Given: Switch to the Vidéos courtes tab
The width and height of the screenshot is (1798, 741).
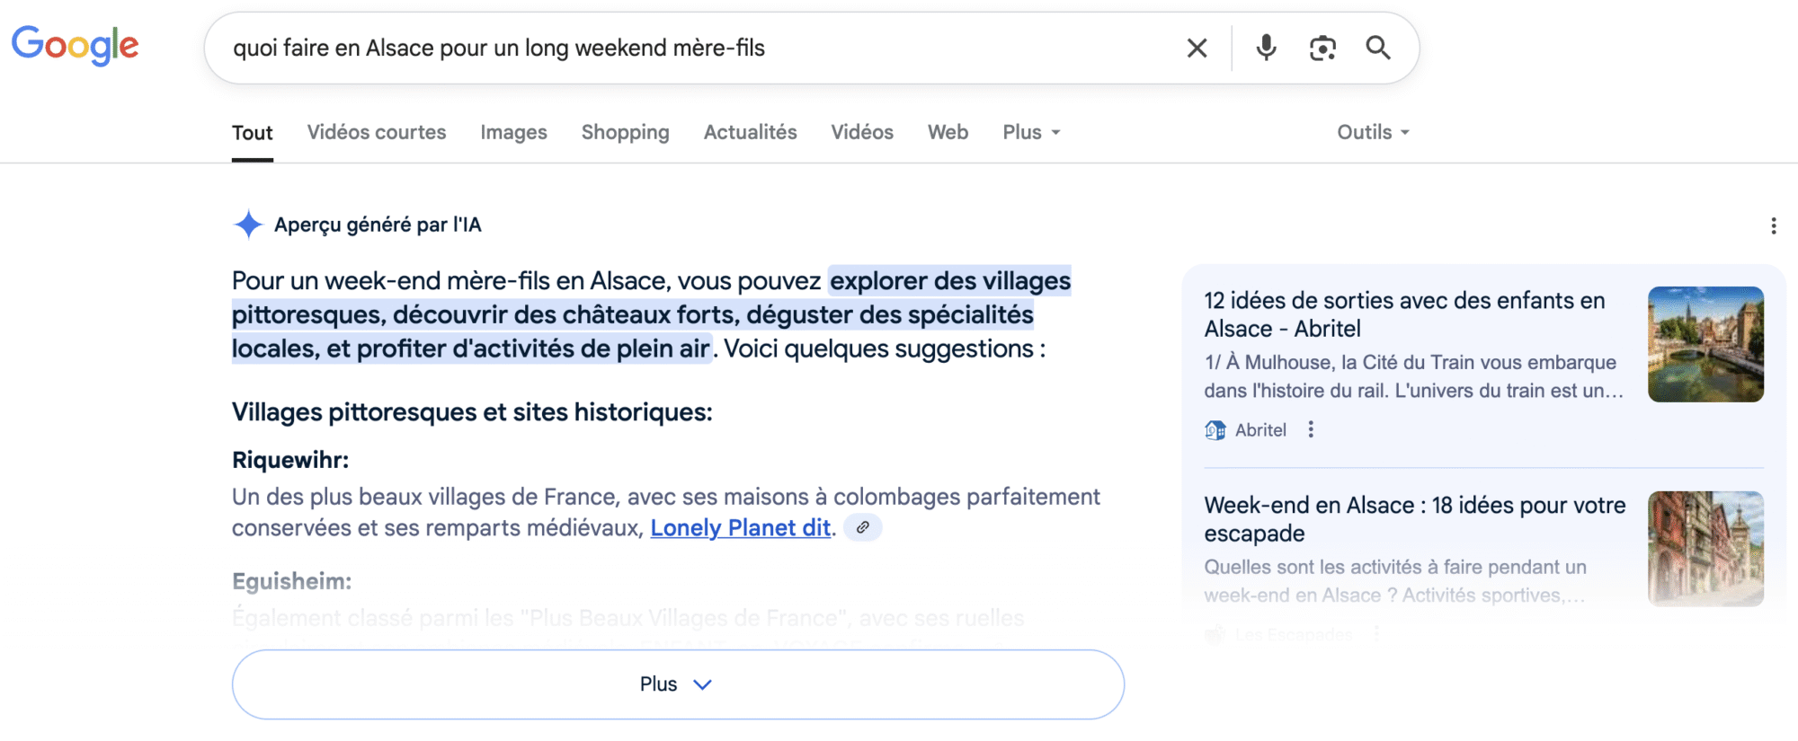Looking at the screenshot, I should coord(377,132).
